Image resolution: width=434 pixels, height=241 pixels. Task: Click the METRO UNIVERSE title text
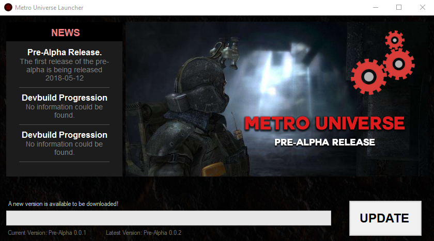(324, 123)
